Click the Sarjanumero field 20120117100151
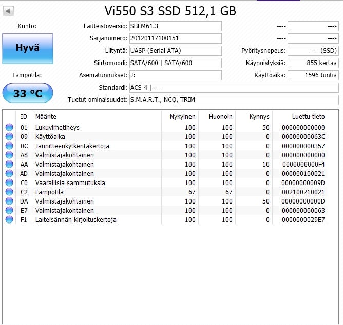 176,38
